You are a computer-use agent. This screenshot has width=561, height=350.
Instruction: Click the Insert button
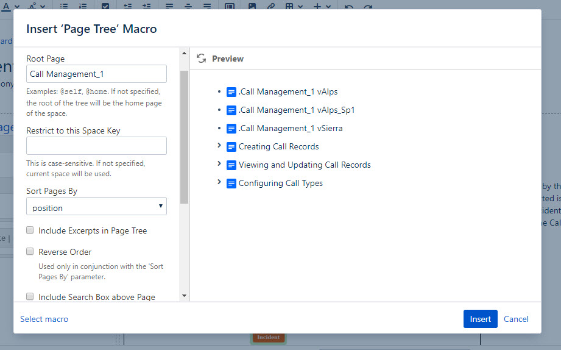tap(480, 319)
